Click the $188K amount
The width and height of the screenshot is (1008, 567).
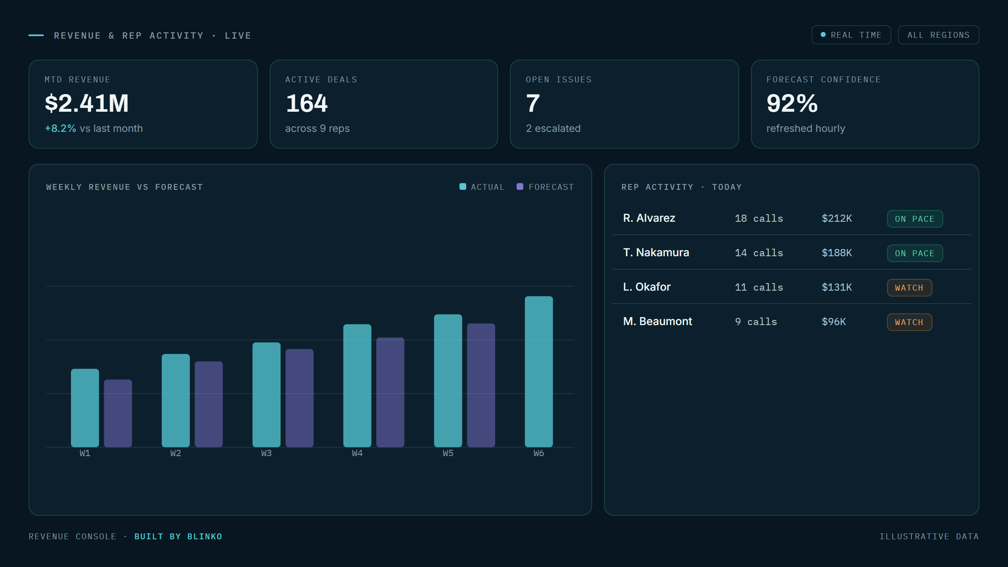pyautogui.click(x=837, y=253)
